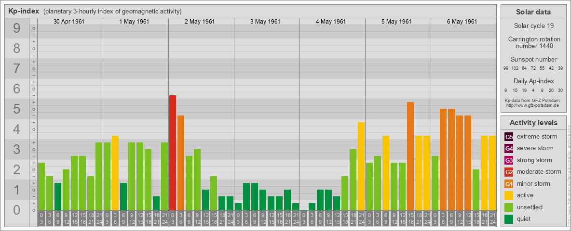The width and height of the screenshot is (571, 231).
Task: Click the dark green 'quiet' legend swatch
Action: click(509, 219)
